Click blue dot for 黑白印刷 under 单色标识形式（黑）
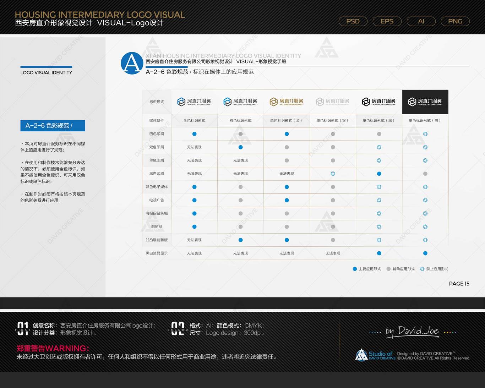Screen dimensions: 485x388 379,174
